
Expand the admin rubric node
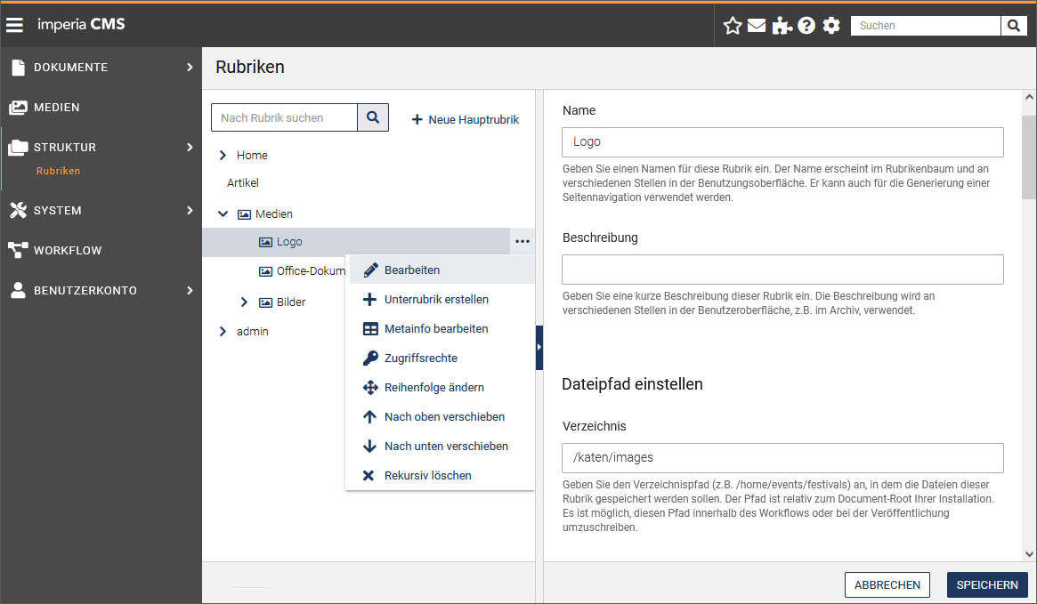tap(223, 332)
